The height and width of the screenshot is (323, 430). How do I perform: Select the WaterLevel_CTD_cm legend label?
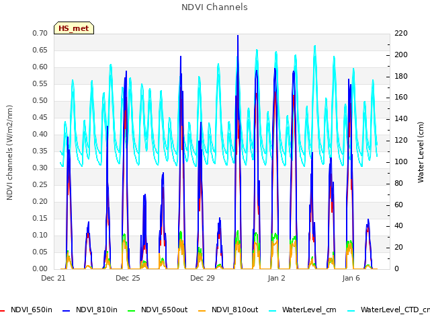pos(395,310)
